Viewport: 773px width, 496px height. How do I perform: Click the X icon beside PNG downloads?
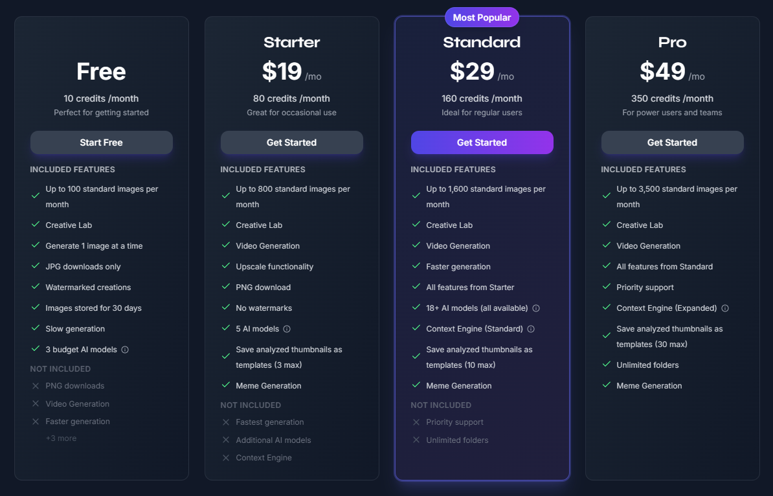pos(36,386)
